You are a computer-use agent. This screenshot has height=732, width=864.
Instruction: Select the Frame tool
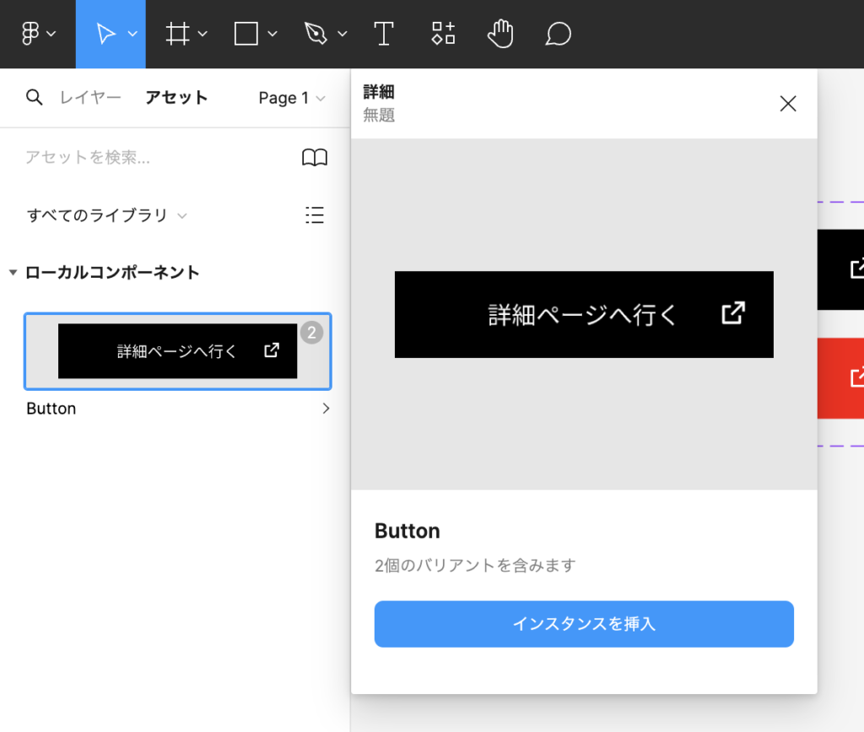tap(177, 34)
